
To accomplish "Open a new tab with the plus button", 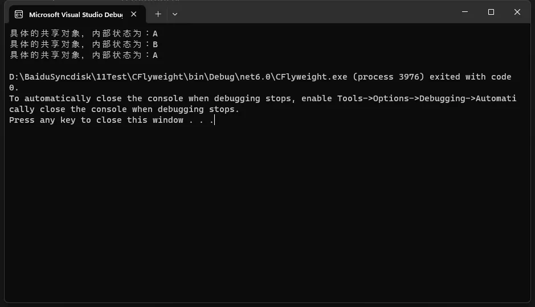I will pos(158,14).
